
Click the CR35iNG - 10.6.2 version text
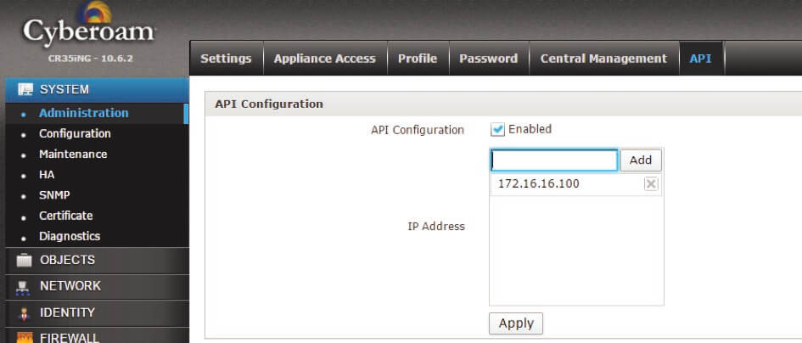(x=91, y=59)
